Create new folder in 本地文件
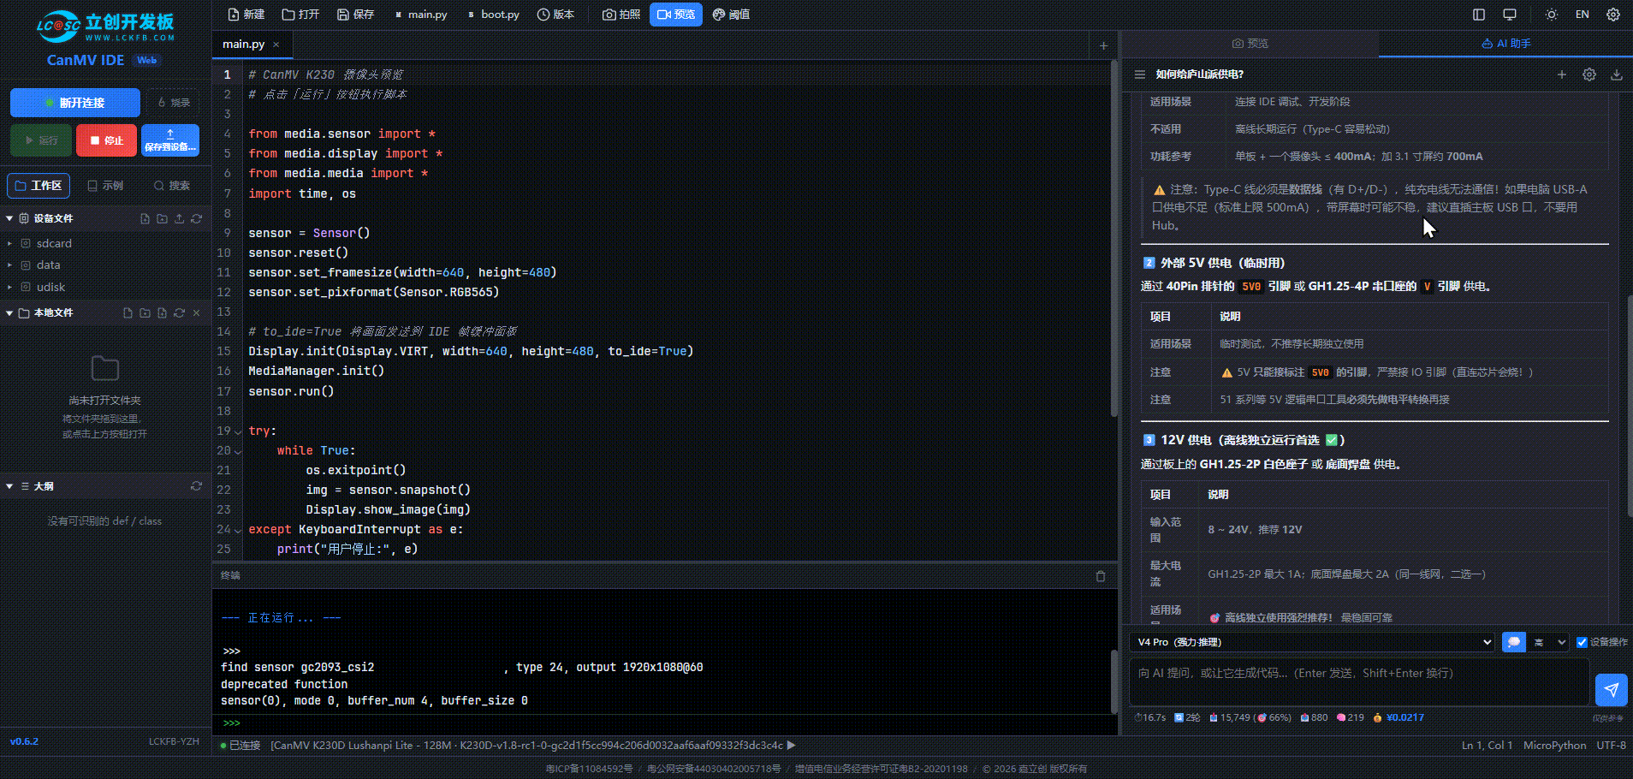Image resolution: width=1633 pixels, height=779 pixels. coord(145,313)
